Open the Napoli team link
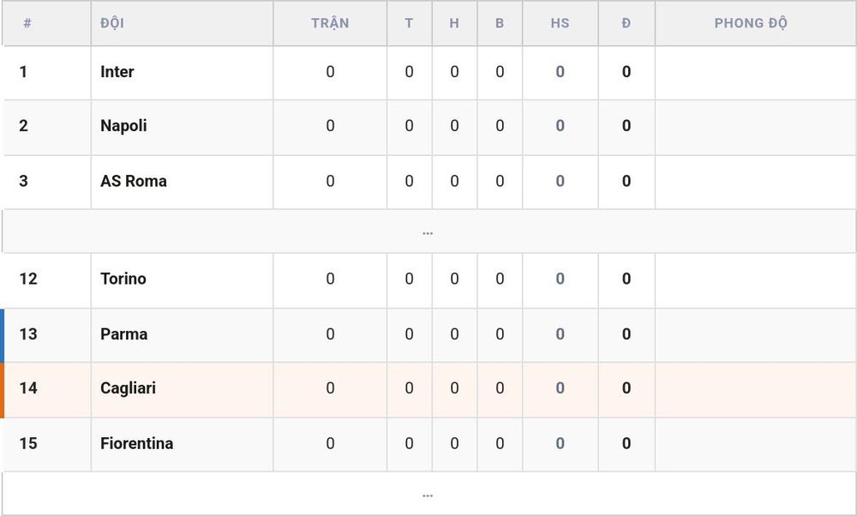Image resolution: width=857 pixels, height=516 pixels. (x=123, y=126)
